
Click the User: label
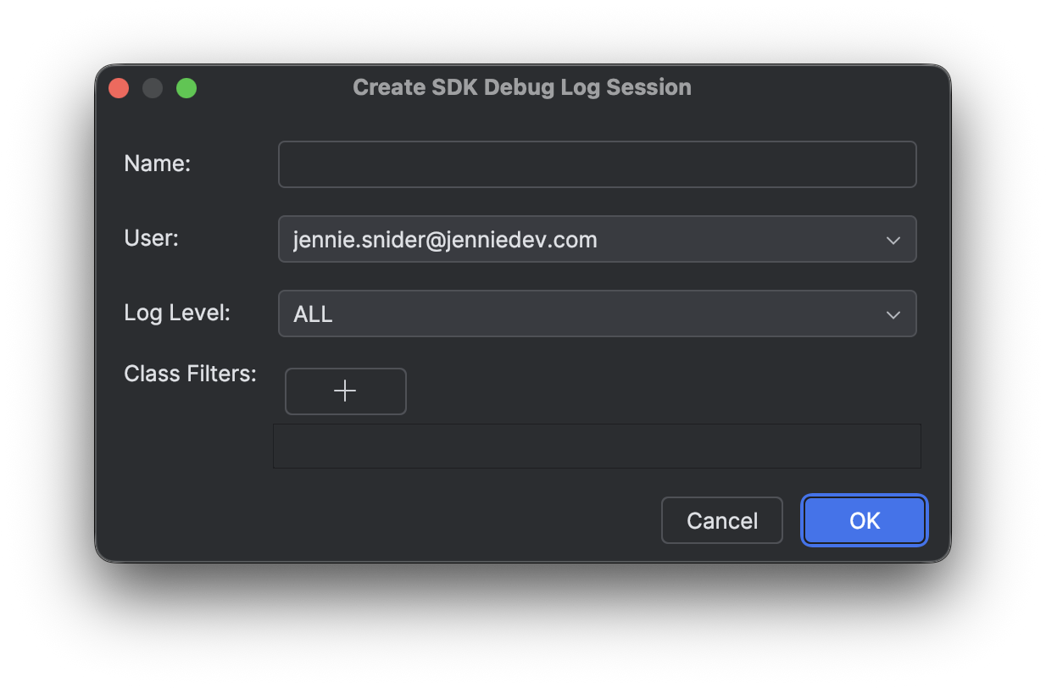pos(152,238)
